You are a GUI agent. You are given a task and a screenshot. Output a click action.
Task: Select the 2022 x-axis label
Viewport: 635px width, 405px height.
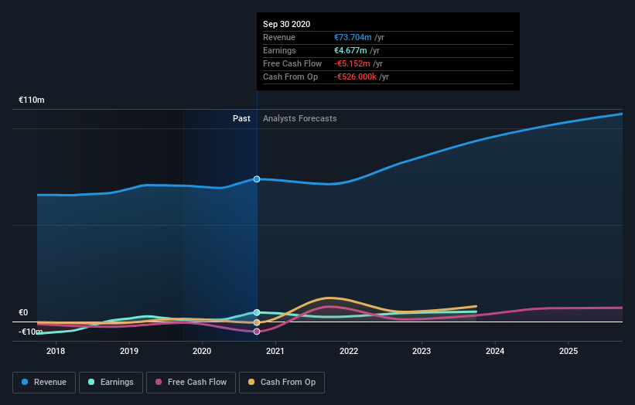[349, 351]
